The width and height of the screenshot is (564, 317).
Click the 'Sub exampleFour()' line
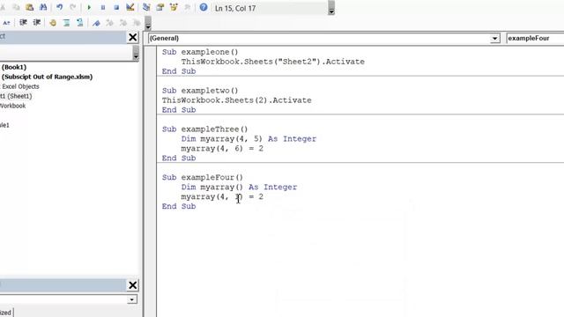click(203, 178)
